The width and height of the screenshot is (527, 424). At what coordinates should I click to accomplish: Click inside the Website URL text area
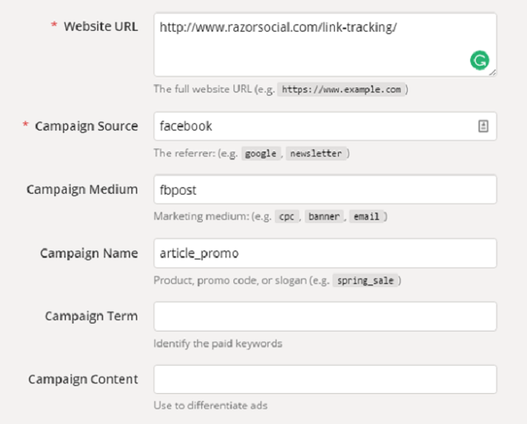point(308,45)
